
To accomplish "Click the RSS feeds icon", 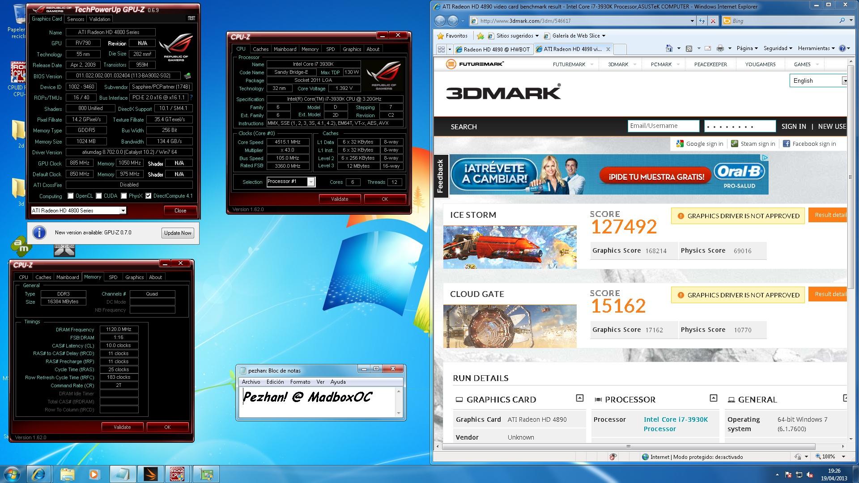I will 689,48.
